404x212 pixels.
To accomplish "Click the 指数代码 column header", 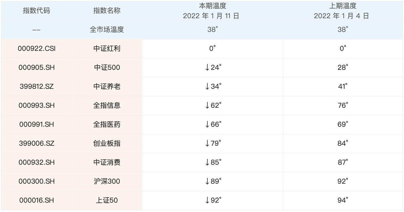I will 36,10.
